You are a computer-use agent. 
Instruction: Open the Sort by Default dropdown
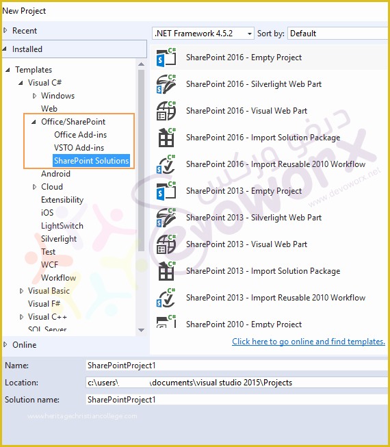(x=338, y=34)
